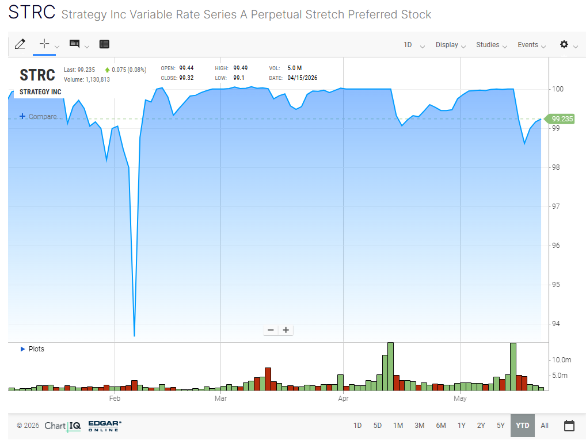586x444 pixels.
Task: Click the EDGAR Online logo
Action: (x=105, y=426)
